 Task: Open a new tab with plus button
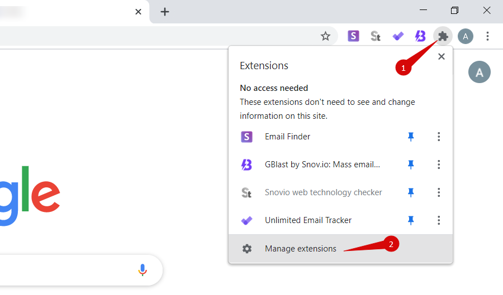(164, 12)
